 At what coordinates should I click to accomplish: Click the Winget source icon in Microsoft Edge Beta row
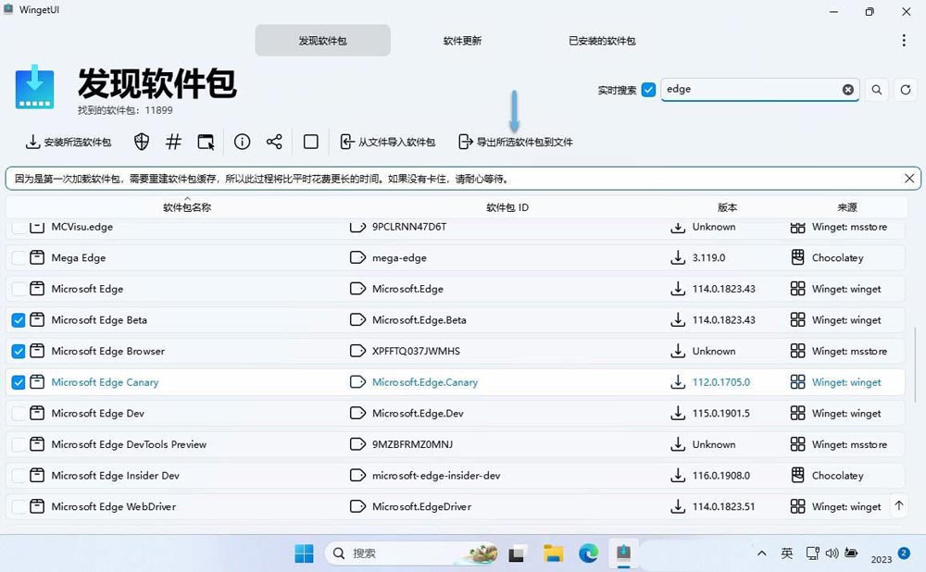tap(798, 320)
